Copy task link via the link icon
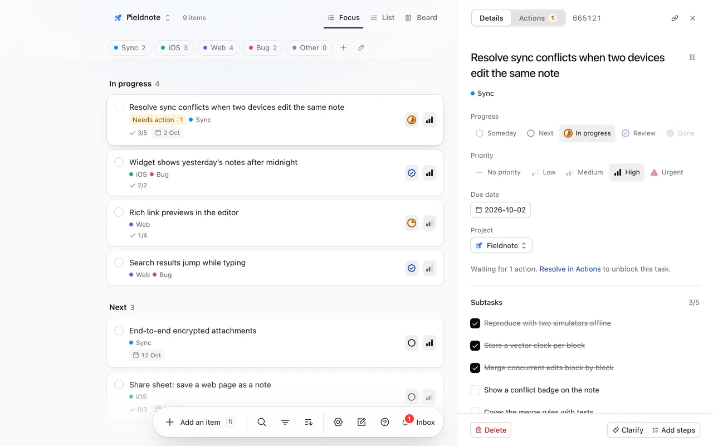Viewport: 713px width, 446px height. pyautogui.click(x=675, y=18)
